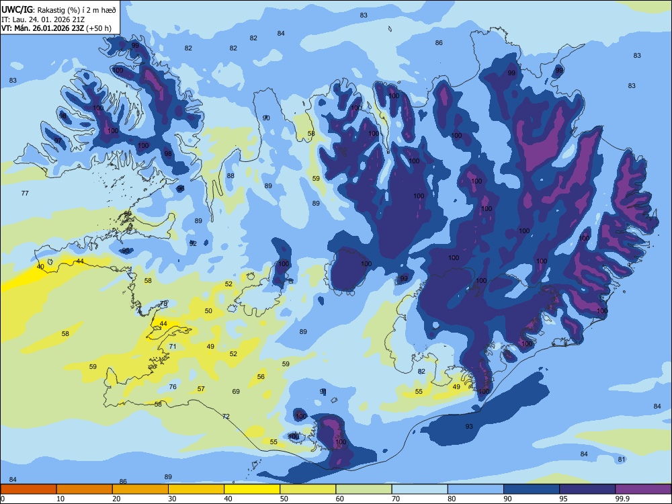This screenshot has width=672, height=504.
Task: Click the map value '92'
Action: pyautogui.click(x=193, y=243)
